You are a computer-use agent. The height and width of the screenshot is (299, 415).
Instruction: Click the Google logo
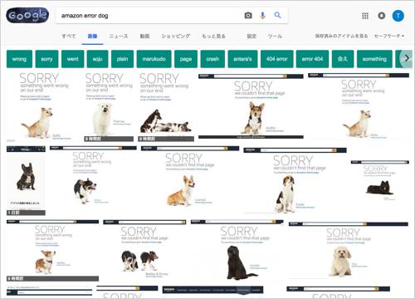[x=27, y=15]
